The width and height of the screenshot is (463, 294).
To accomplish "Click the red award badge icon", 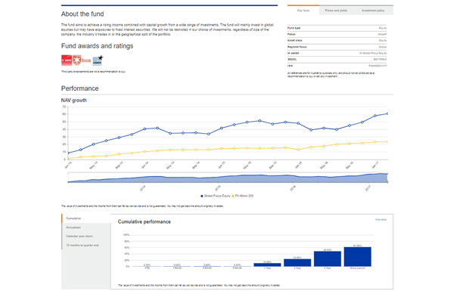I will (67, 60).
